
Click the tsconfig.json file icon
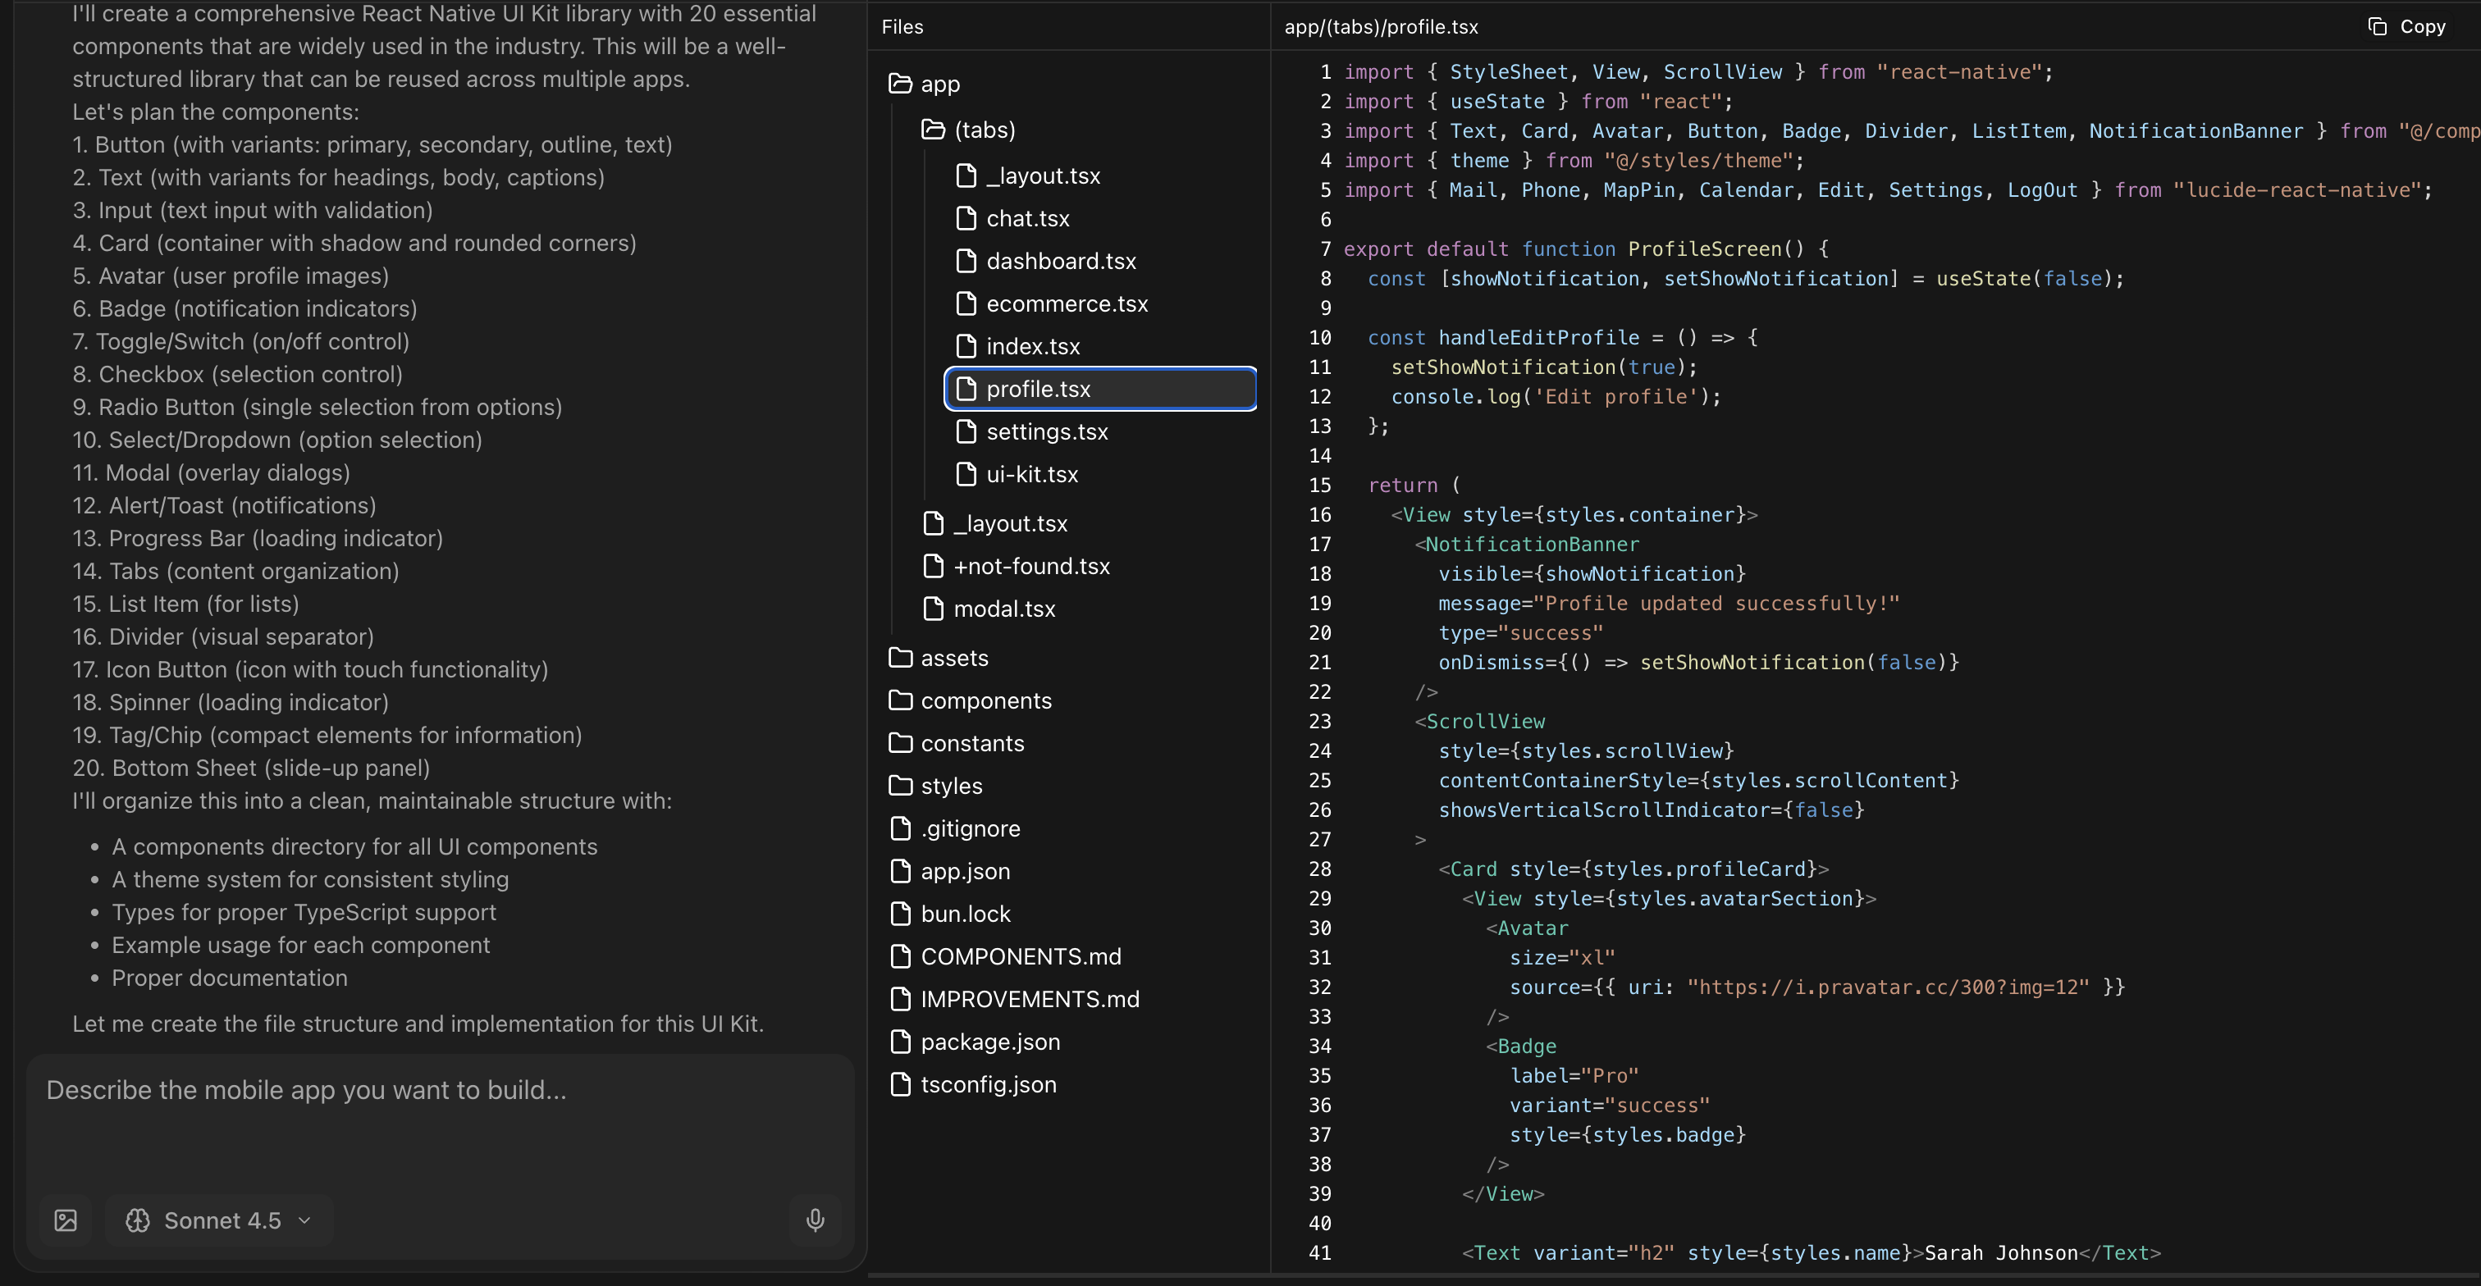coord(901,1084)
